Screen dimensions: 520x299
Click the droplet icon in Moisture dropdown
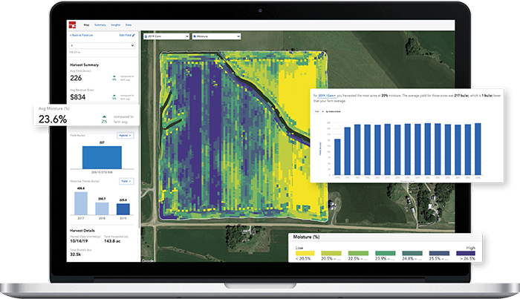[195, 35]
